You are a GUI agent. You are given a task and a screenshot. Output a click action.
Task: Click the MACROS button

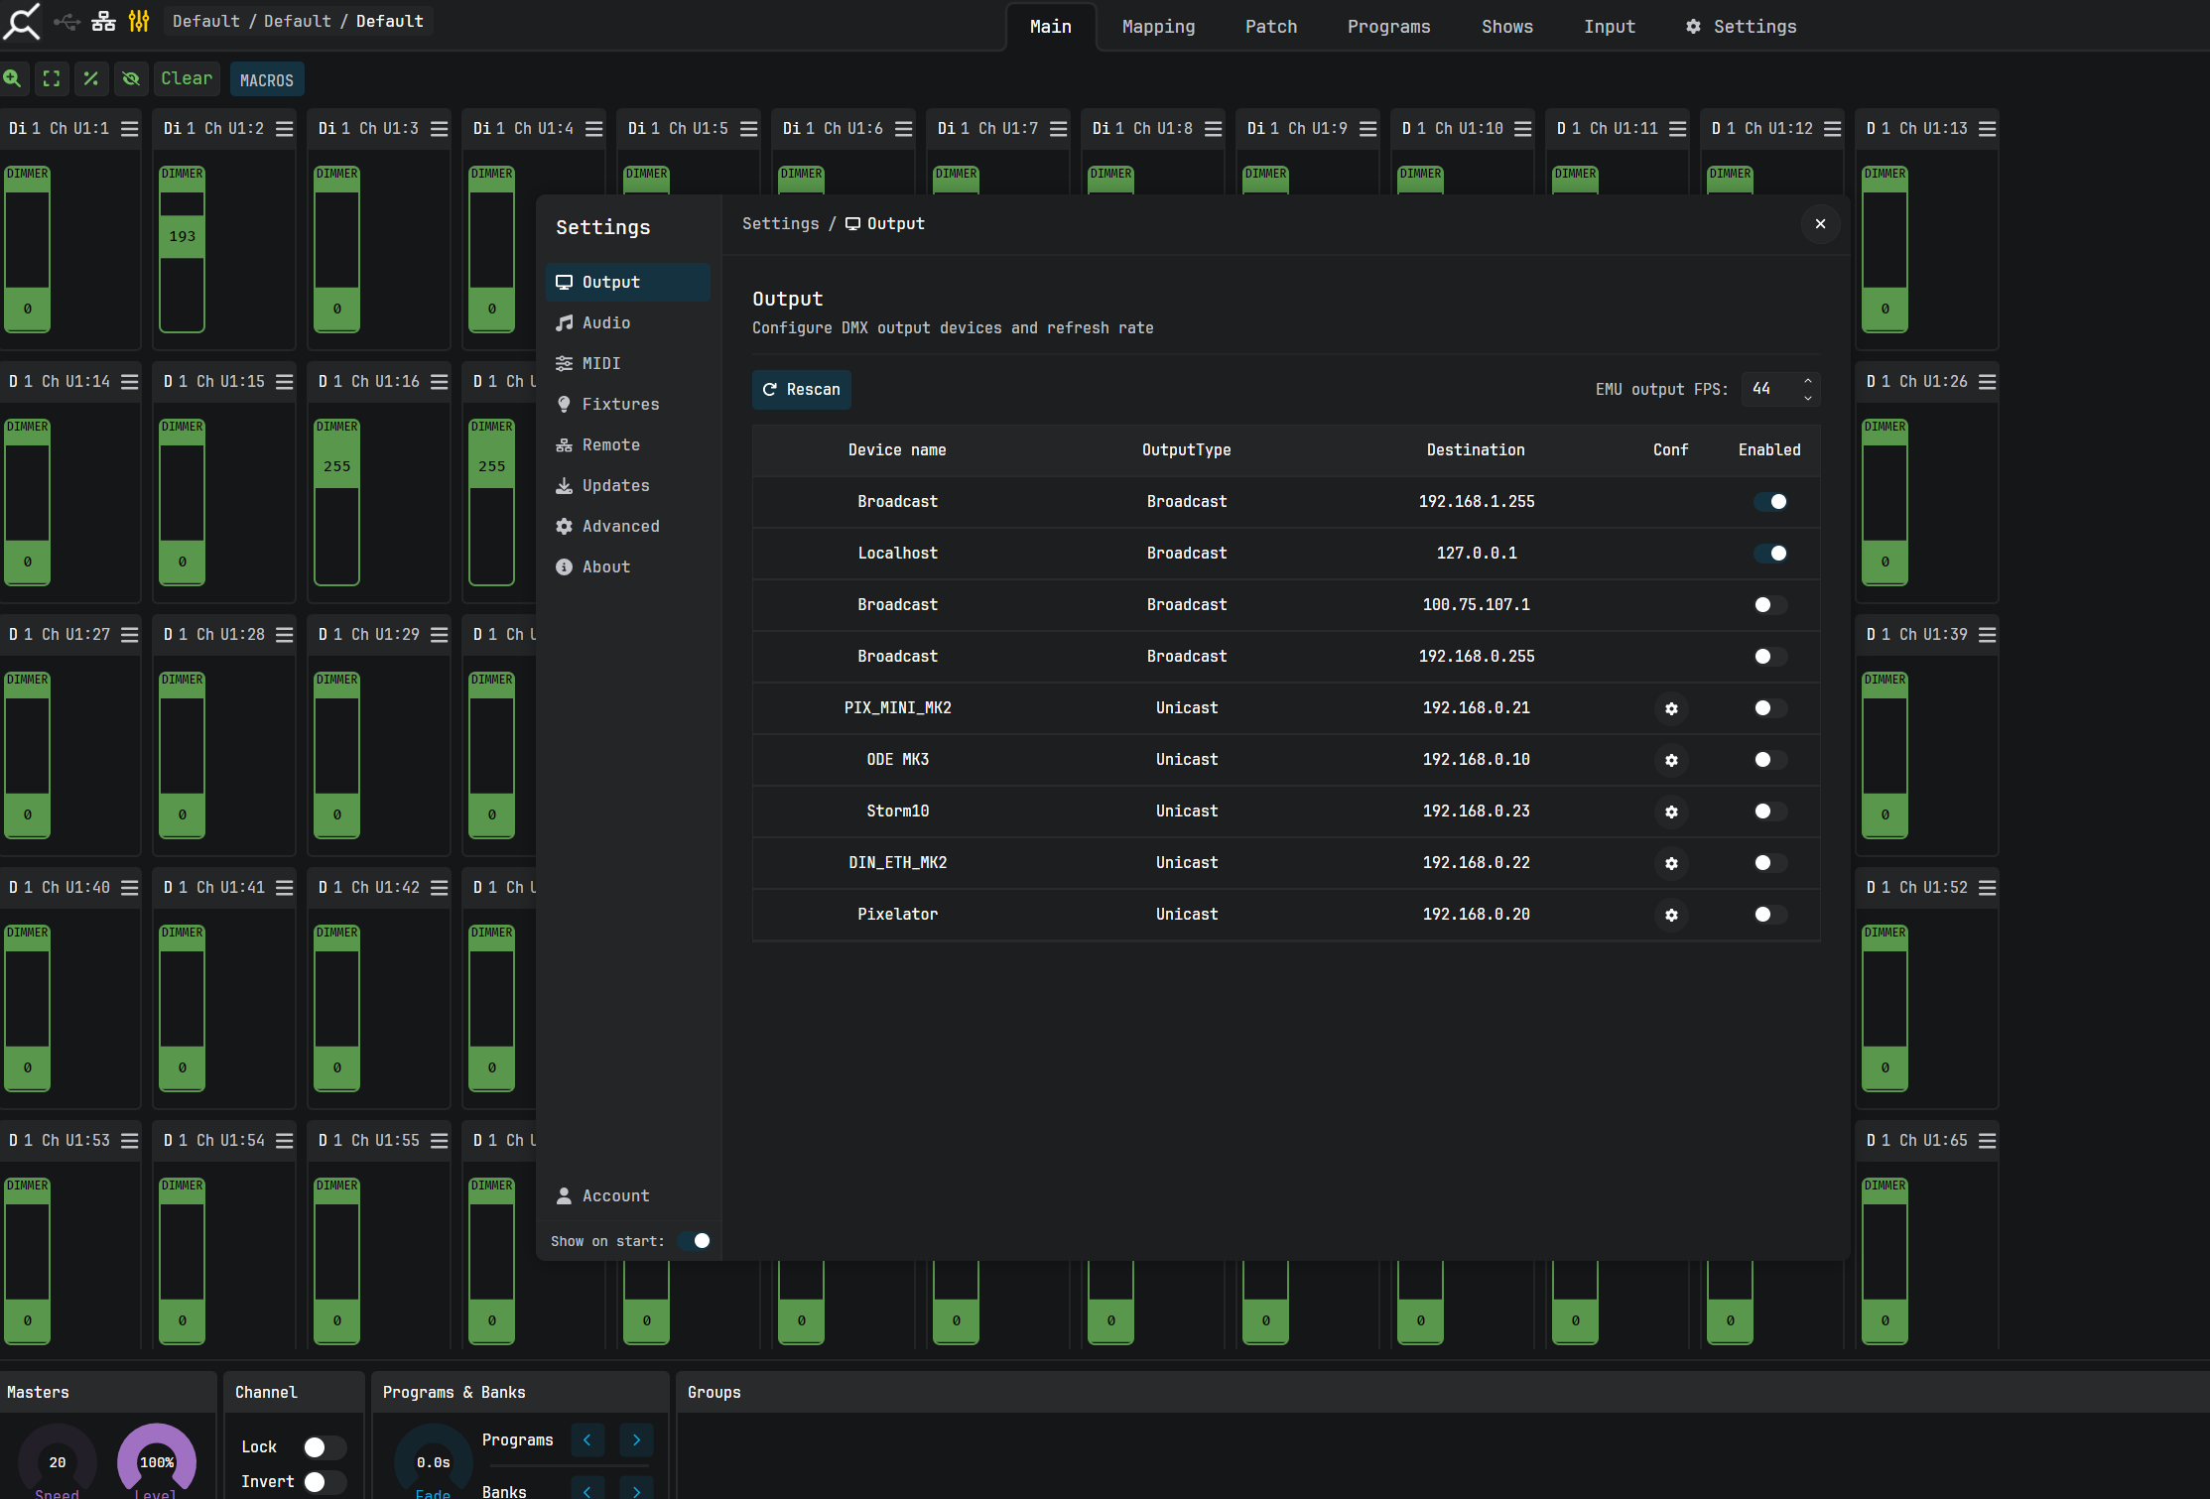[x=267, y=79]
